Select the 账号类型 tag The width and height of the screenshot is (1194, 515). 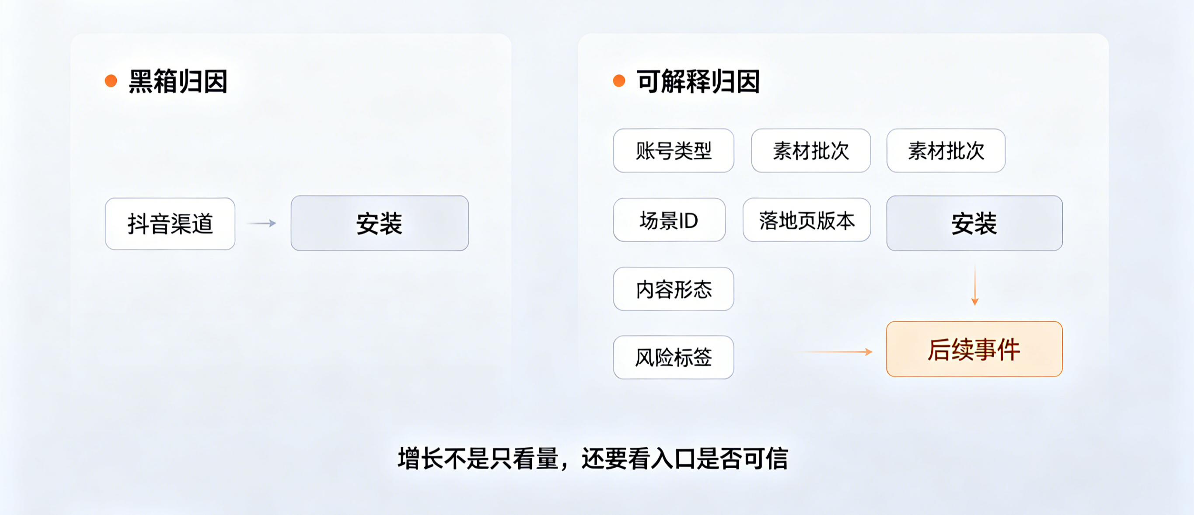click(673, 150)
